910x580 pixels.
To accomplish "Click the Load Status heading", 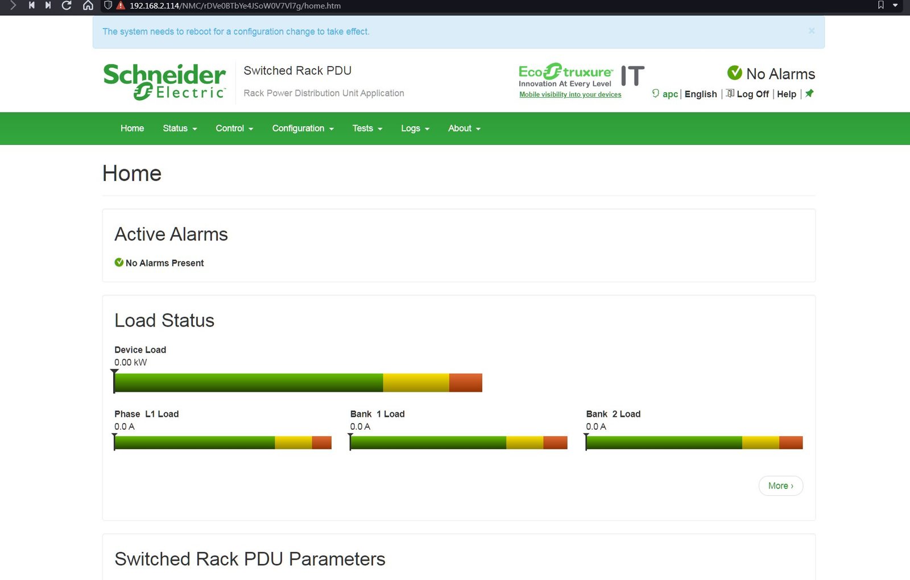I will pos(164,321).
